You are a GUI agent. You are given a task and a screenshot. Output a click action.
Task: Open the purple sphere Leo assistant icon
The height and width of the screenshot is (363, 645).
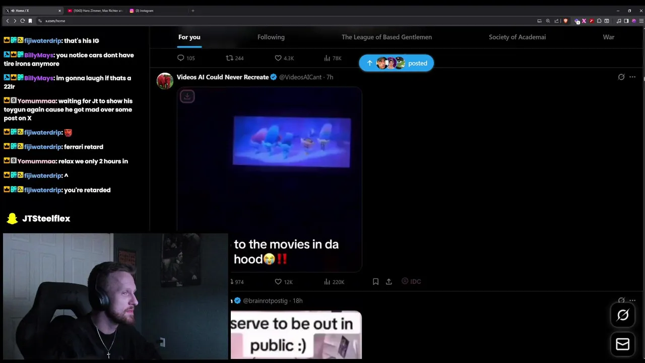pyautogui.click(x=634, y=21)
